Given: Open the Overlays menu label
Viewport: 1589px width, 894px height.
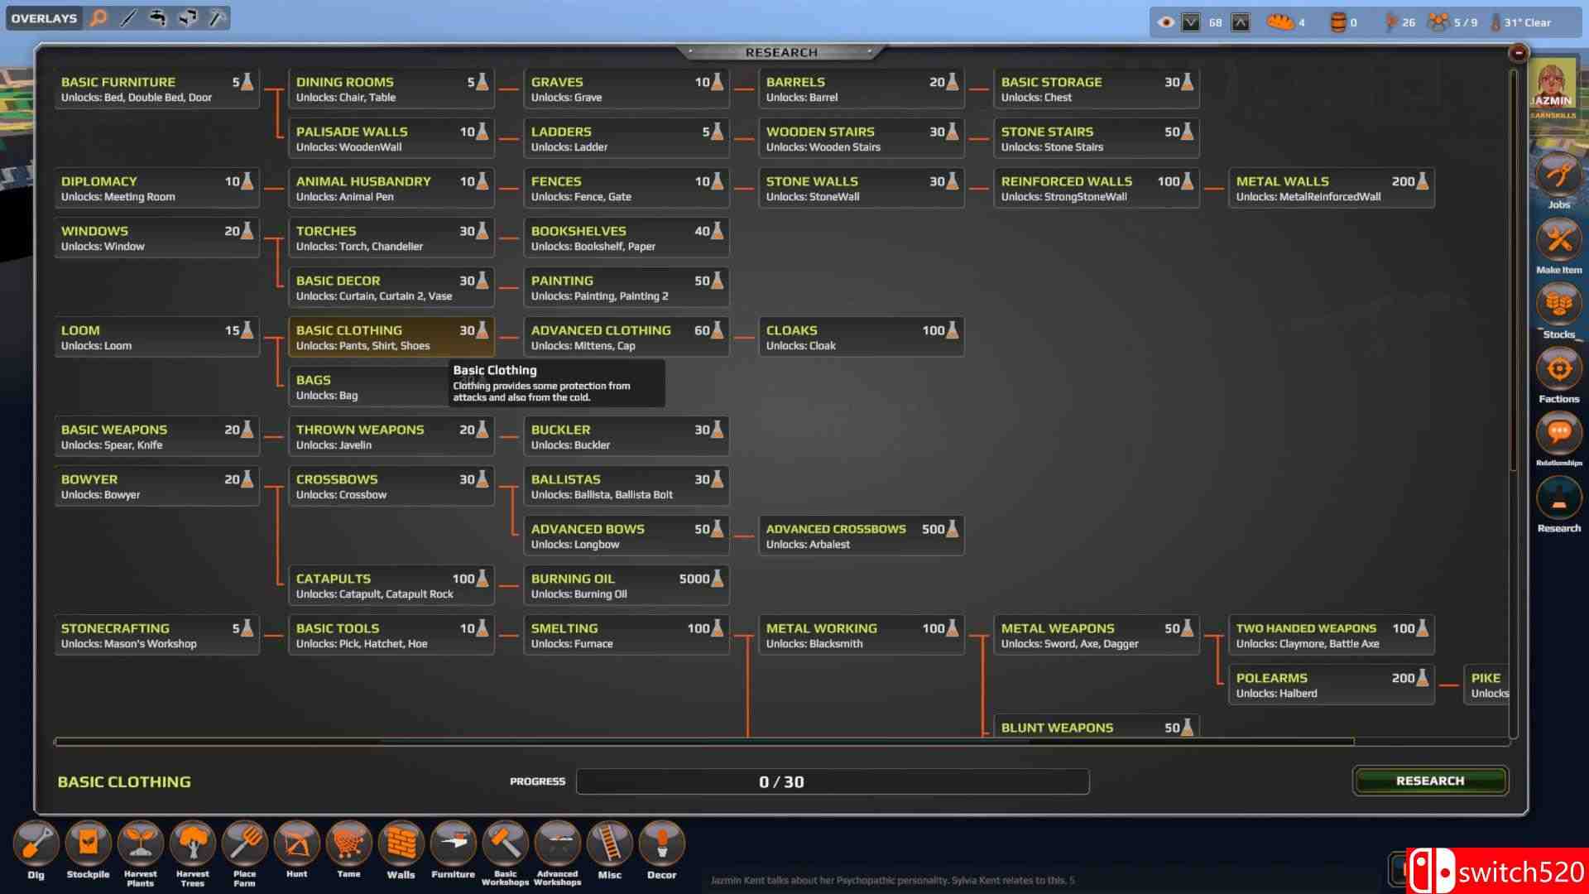Looking at the screenshot, I should click(44, 18).
